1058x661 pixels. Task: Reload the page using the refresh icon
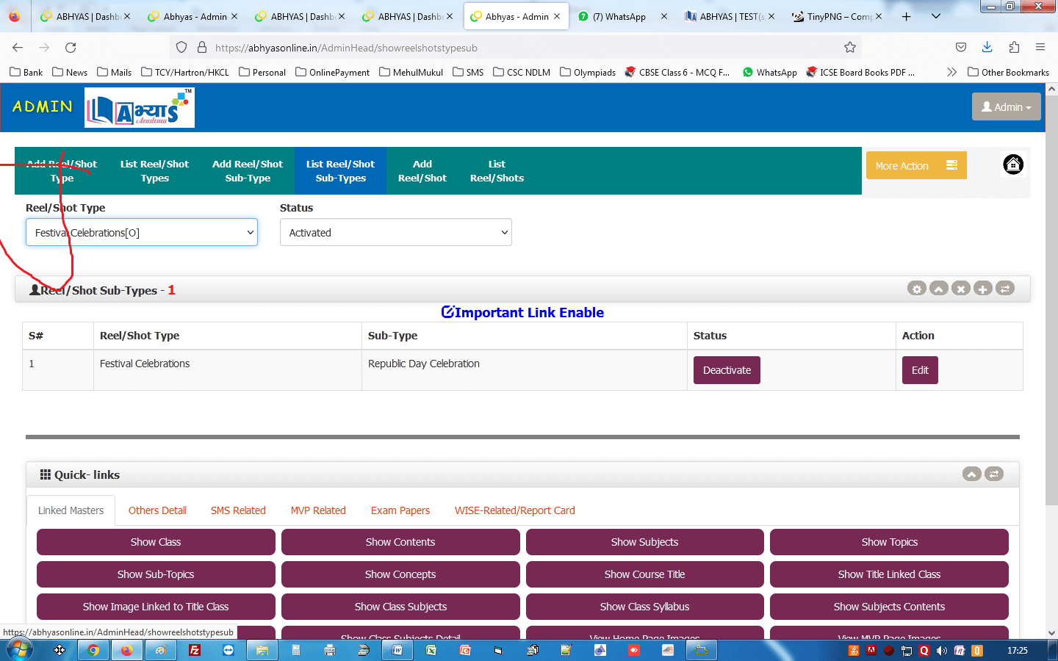(71, 48)
